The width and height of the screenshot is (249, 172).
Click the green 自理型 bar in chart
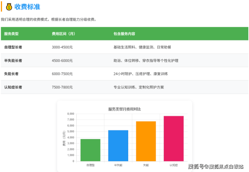pyautogui.click(x=90, y=150)
